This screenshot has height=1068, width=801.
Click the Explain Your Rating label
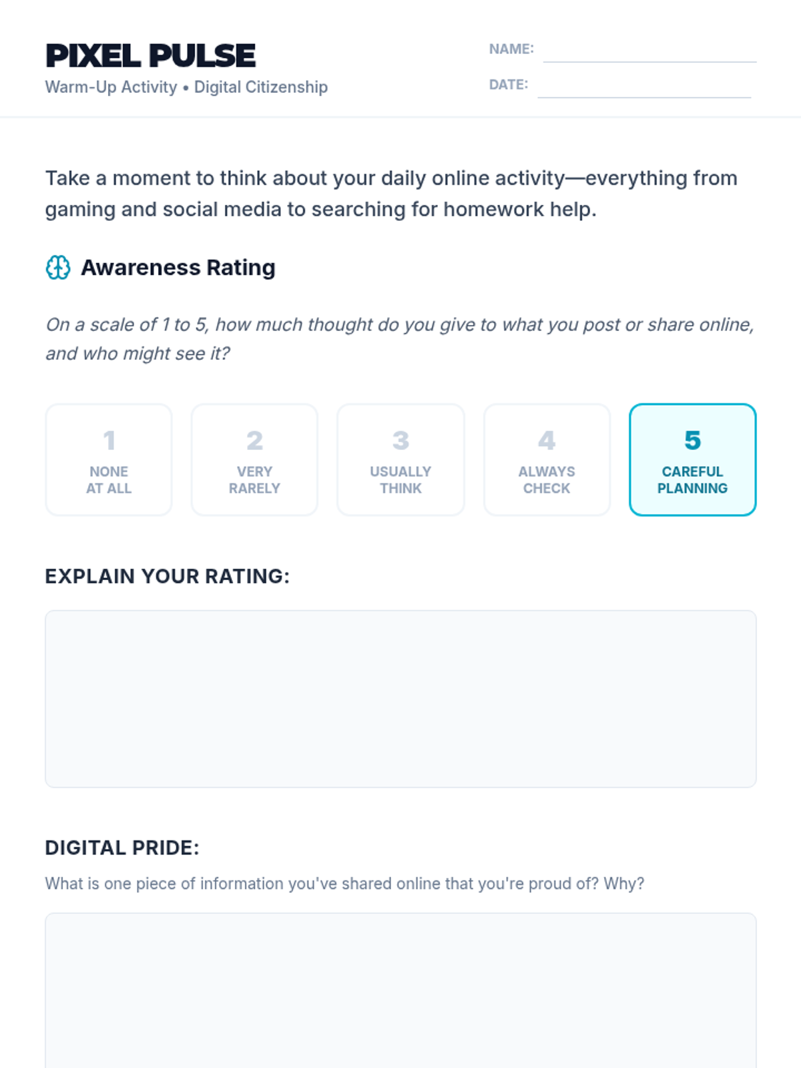168,576
